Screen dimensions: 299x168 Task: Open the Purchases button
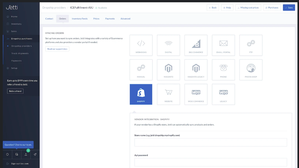272,8
